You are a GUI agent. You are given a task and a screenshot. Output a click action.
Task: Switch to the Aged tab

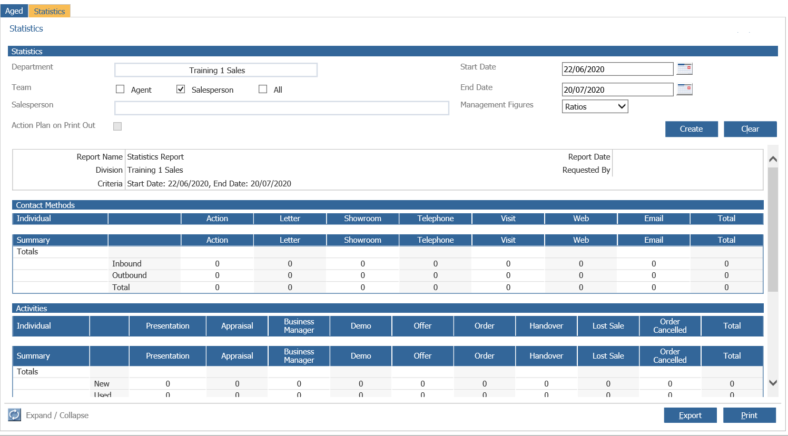(14, 11)
